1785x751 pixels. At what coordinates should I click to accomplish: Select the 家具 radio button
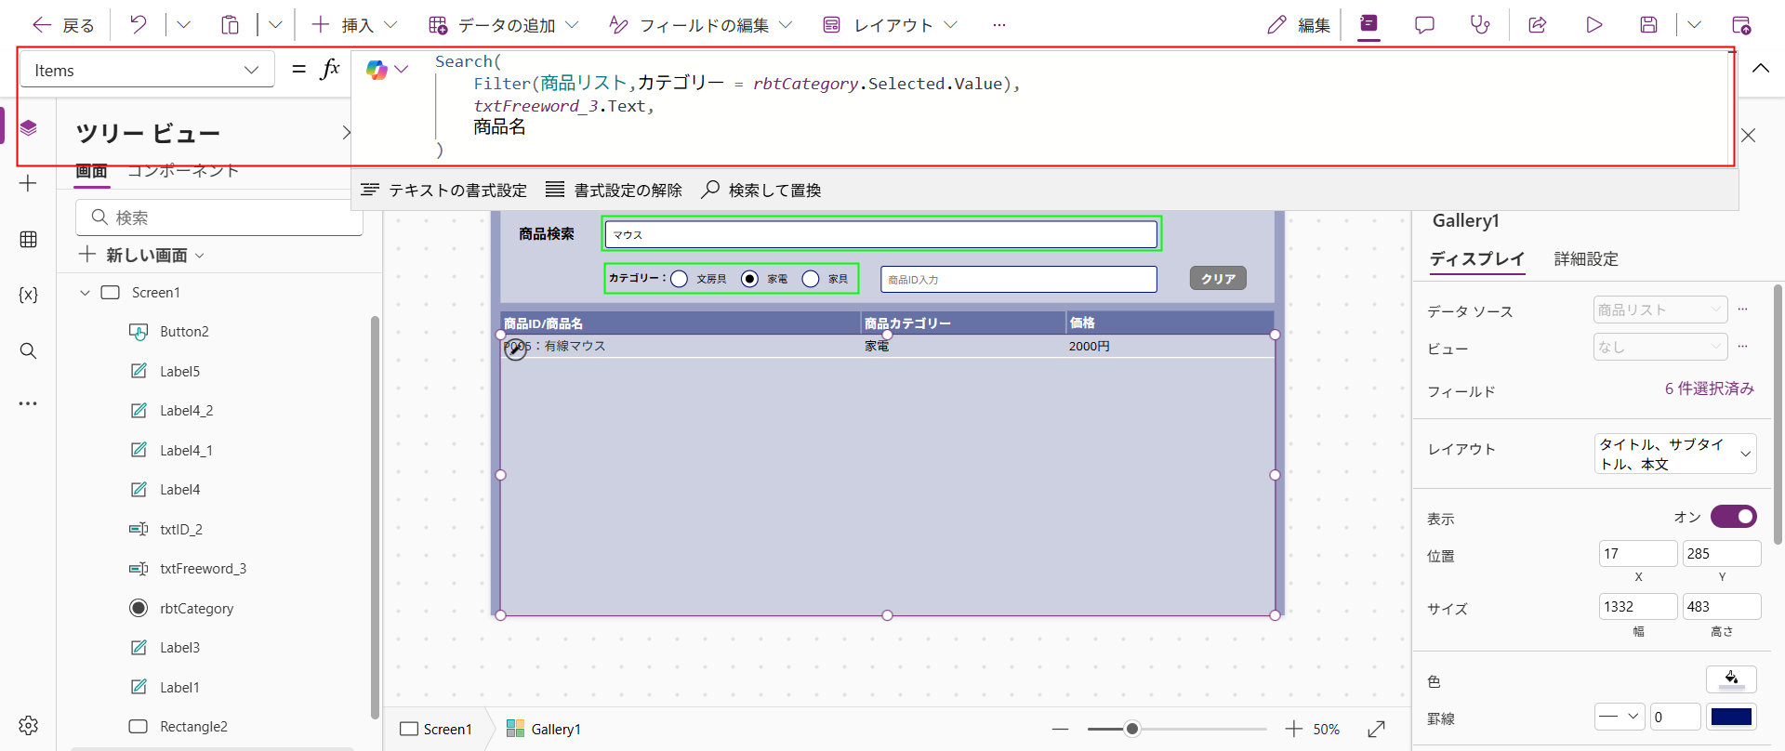coord(811,279)
